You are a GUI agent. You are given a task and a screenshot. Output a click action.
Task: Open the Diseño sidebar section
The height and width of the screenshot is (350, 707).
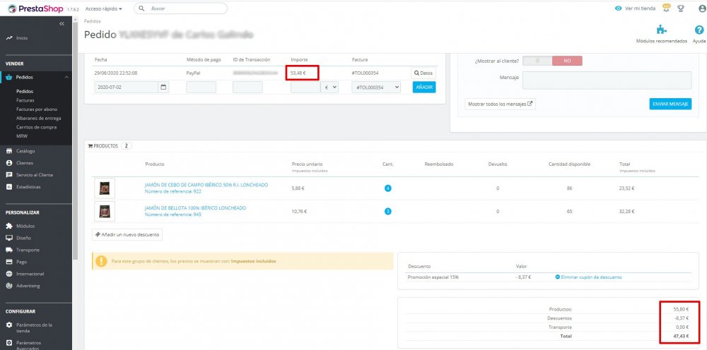tap(23, 238)
